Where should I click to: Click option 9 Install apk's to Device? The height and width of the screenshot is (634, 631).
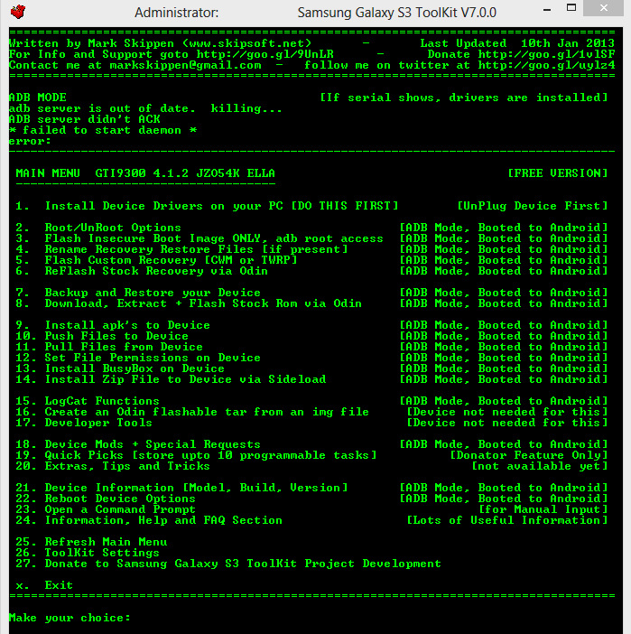click(x=113, y=325)
